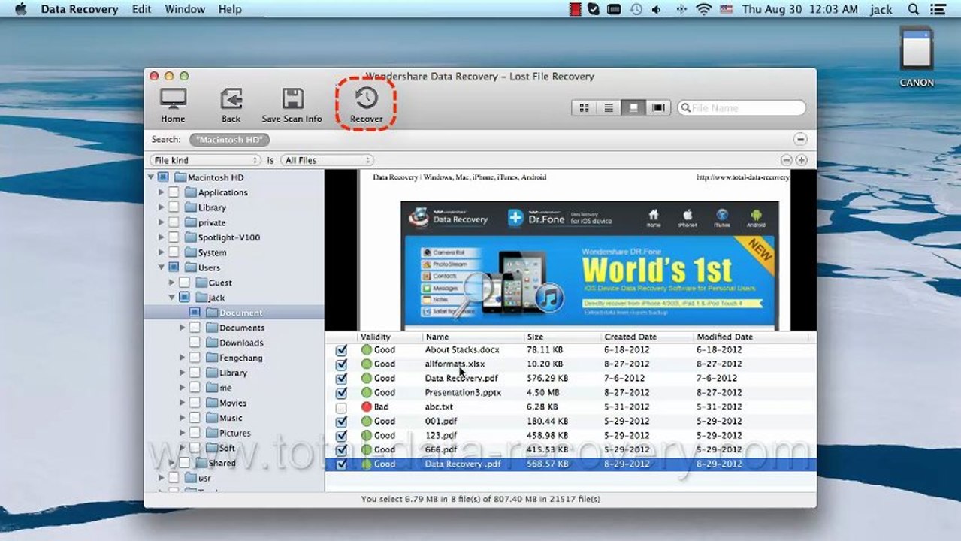Open the Data Recovery app menu
The height and width of the screenshot is (541, 961).
tap(80, 9)
